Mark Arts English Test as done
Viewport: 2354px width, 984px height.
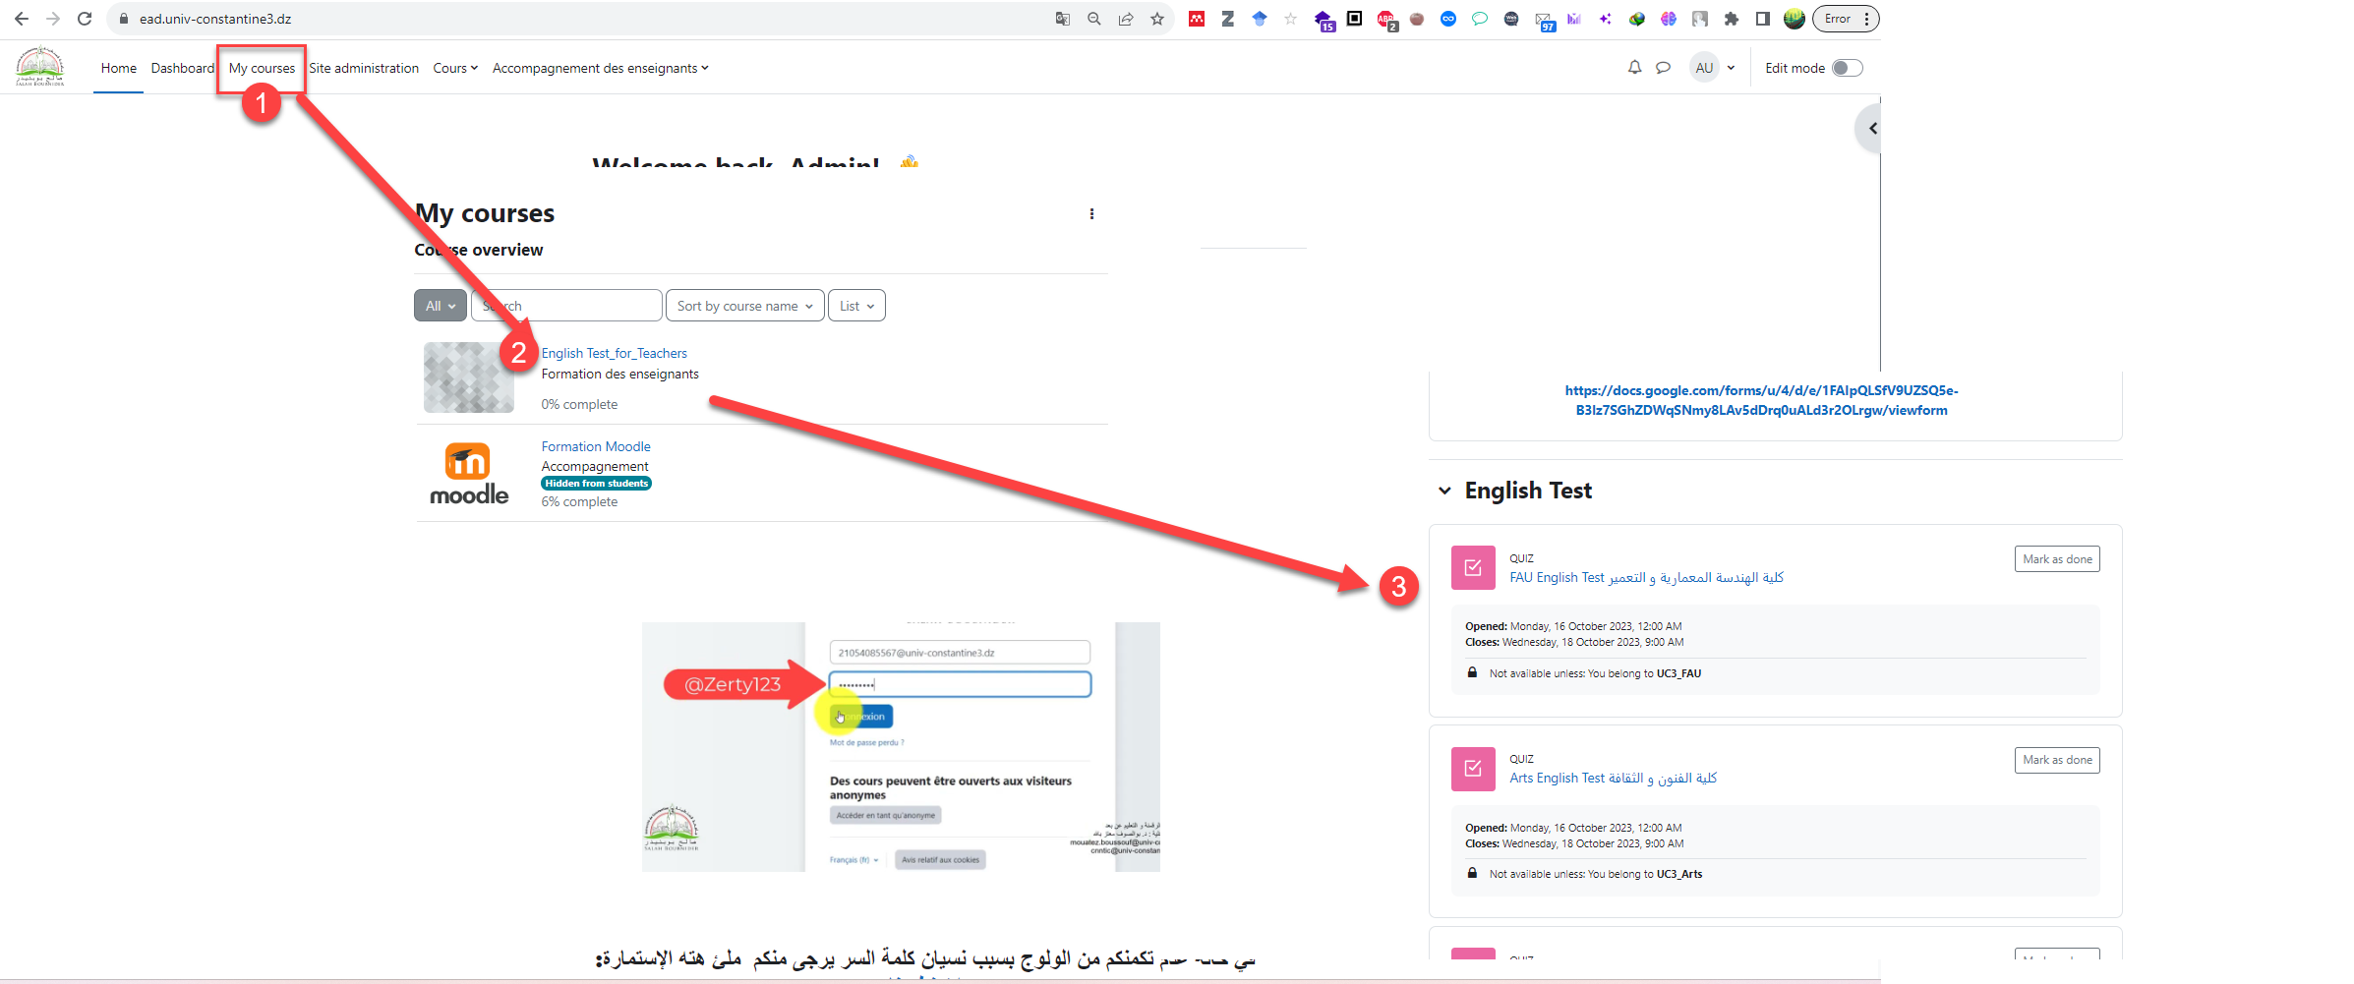pyautogui.click(x=2056, y=760)
